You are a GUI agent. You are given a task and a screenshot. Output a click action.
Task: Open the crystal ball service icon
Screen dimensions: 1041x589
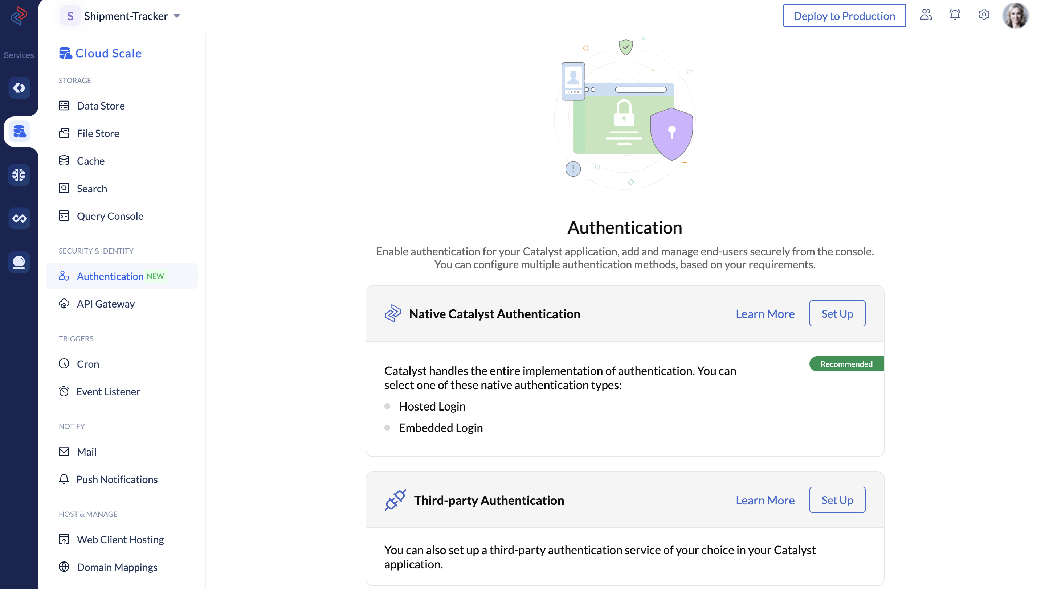click(x=19, y=262)
